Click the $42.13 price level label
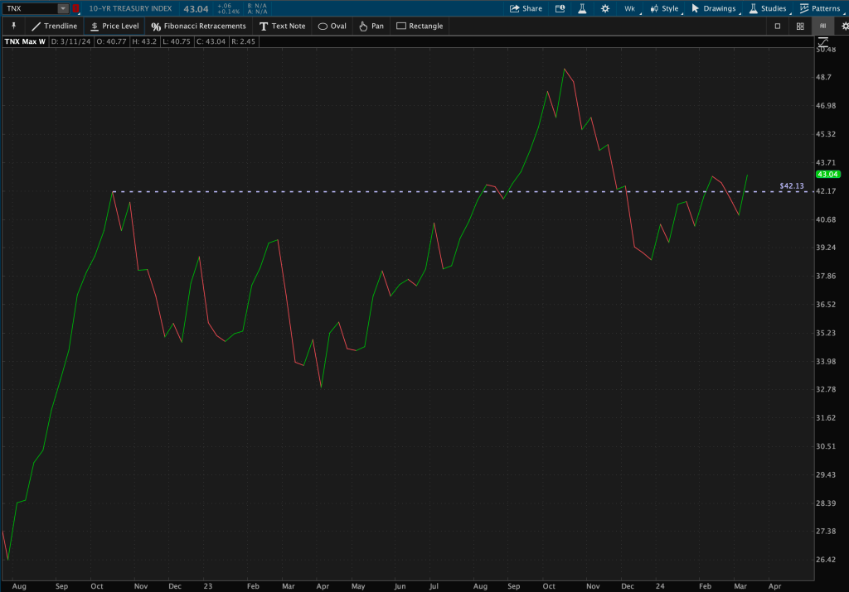Screen dimensions: 849x592 tap(792, 186)
